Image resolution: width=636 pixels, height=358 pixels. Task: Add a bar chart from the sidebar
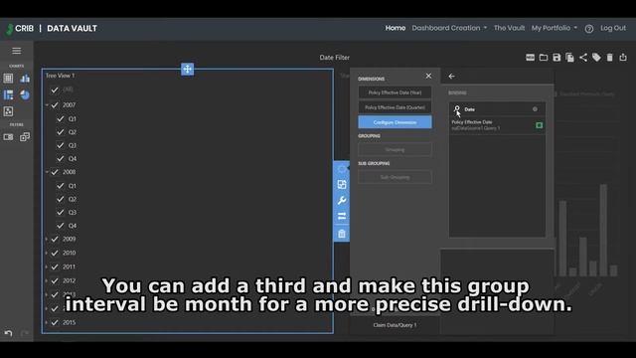point(25,79)
